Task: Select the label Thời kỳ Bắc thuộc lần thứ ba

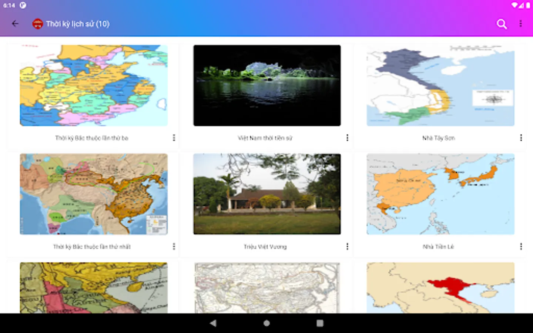Action: tap(92, 138)
